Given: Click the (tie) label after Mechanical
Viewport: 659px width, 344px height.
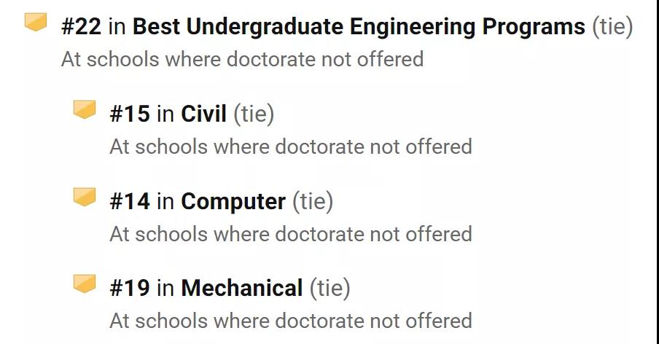Looking at the screenshot, I should pos(330,289).
